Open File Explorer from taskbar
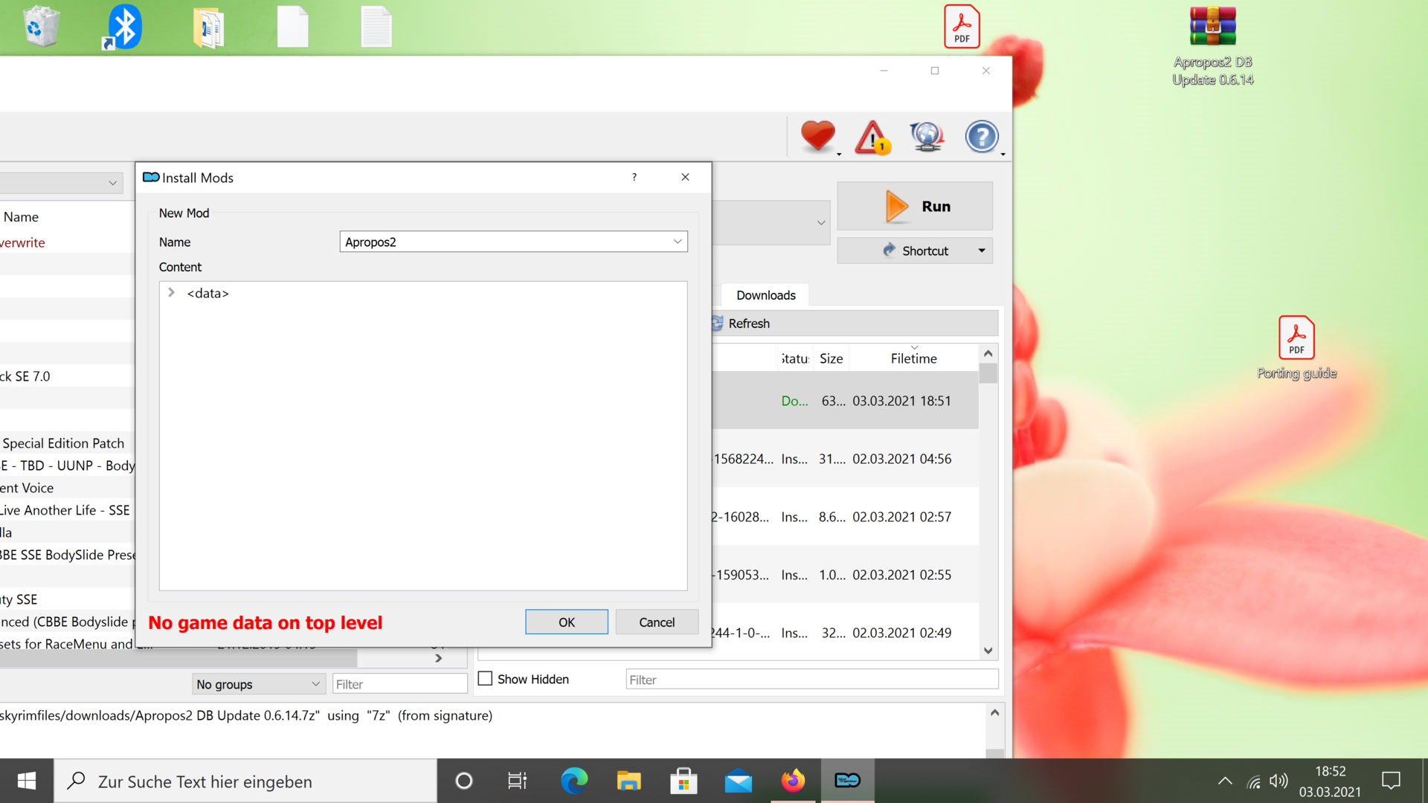Image resolution: width=1428 pixels, height=803 pixels. pyautogui.click(x=628, y=781)
